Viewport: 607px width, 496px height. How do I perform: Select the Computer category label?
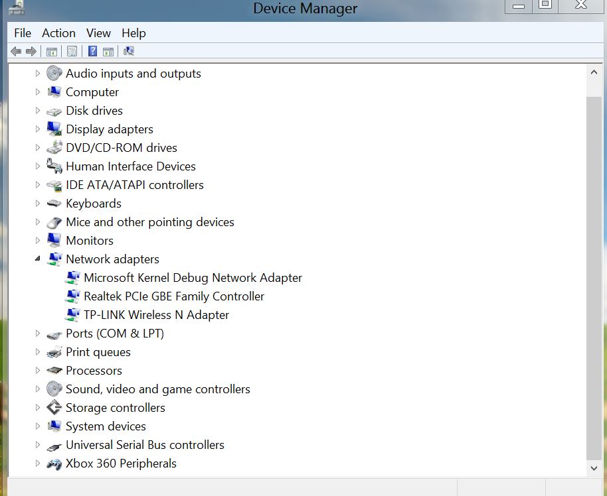click(92, 92)
